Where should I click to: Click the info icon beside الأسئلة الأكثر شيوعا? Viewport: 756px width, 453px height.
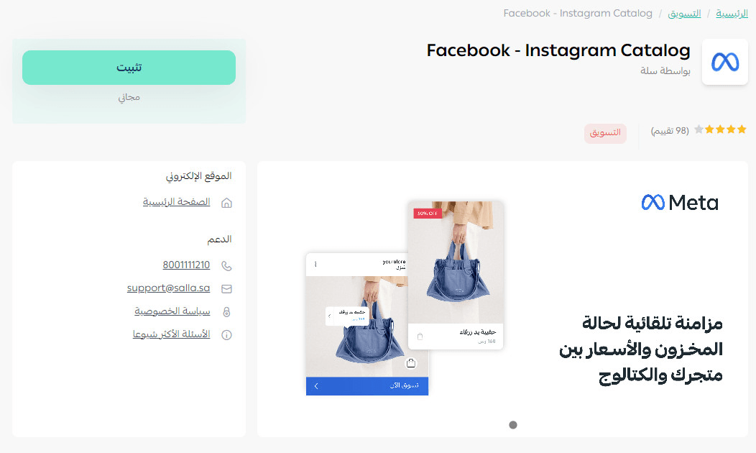point(226,335)
